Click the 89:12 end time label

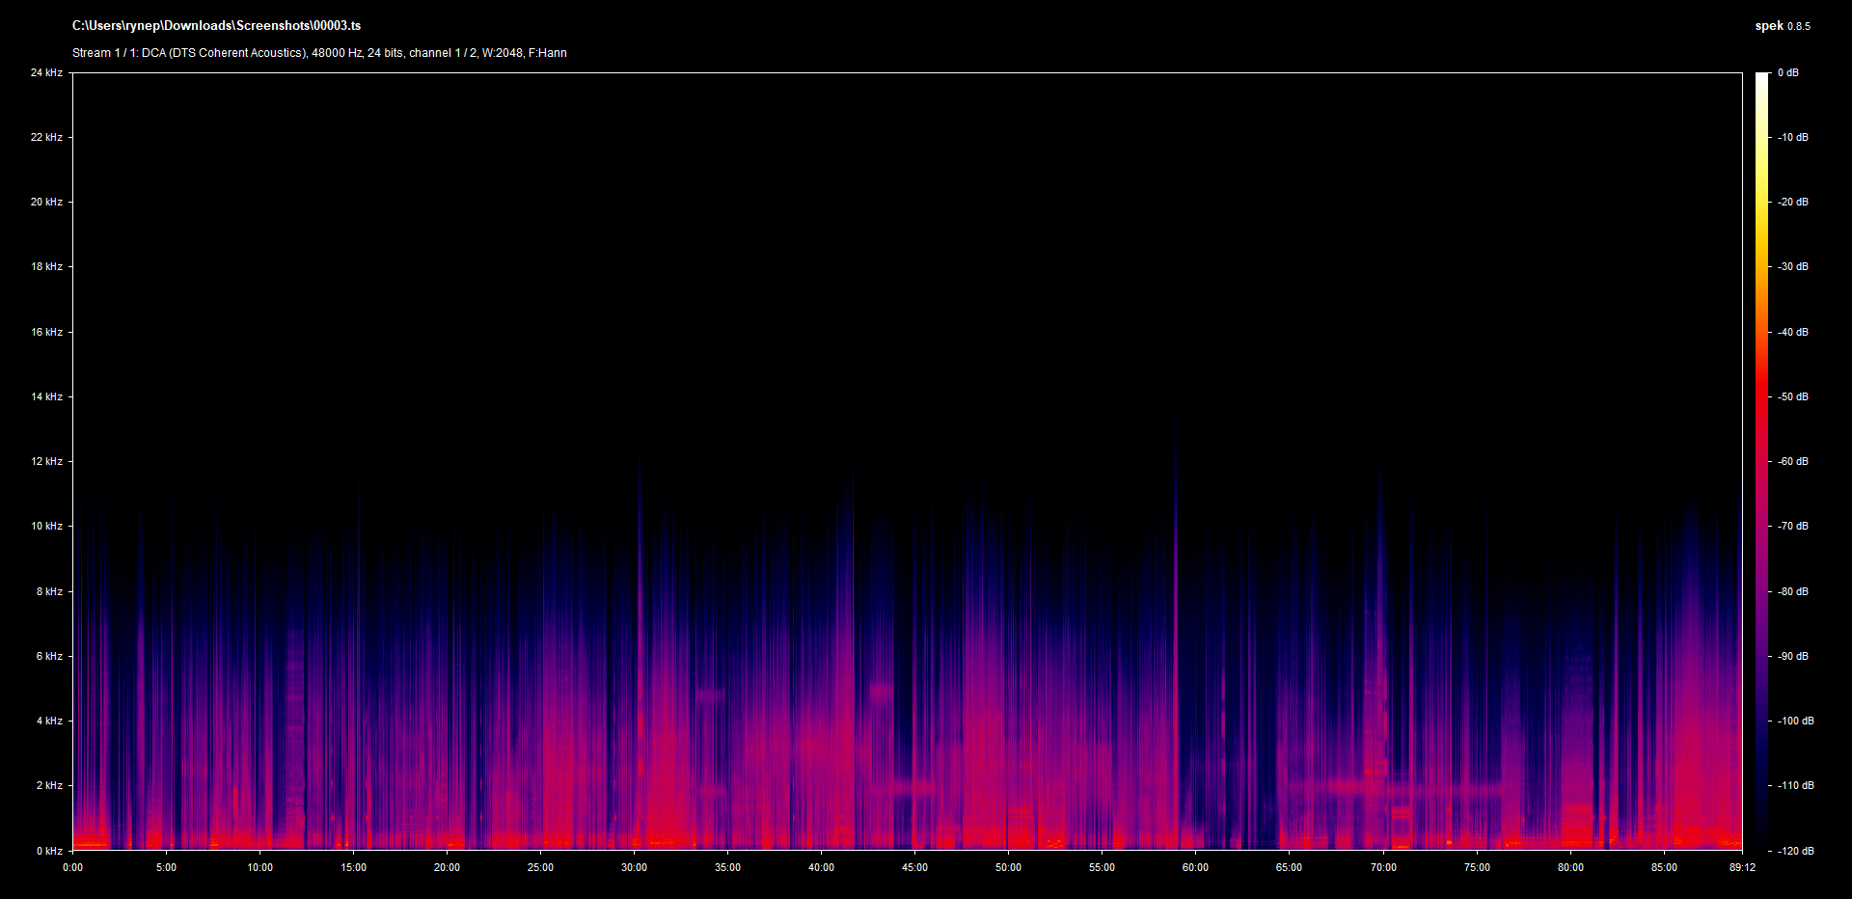pyautogui.click(x=1742, y=867)
